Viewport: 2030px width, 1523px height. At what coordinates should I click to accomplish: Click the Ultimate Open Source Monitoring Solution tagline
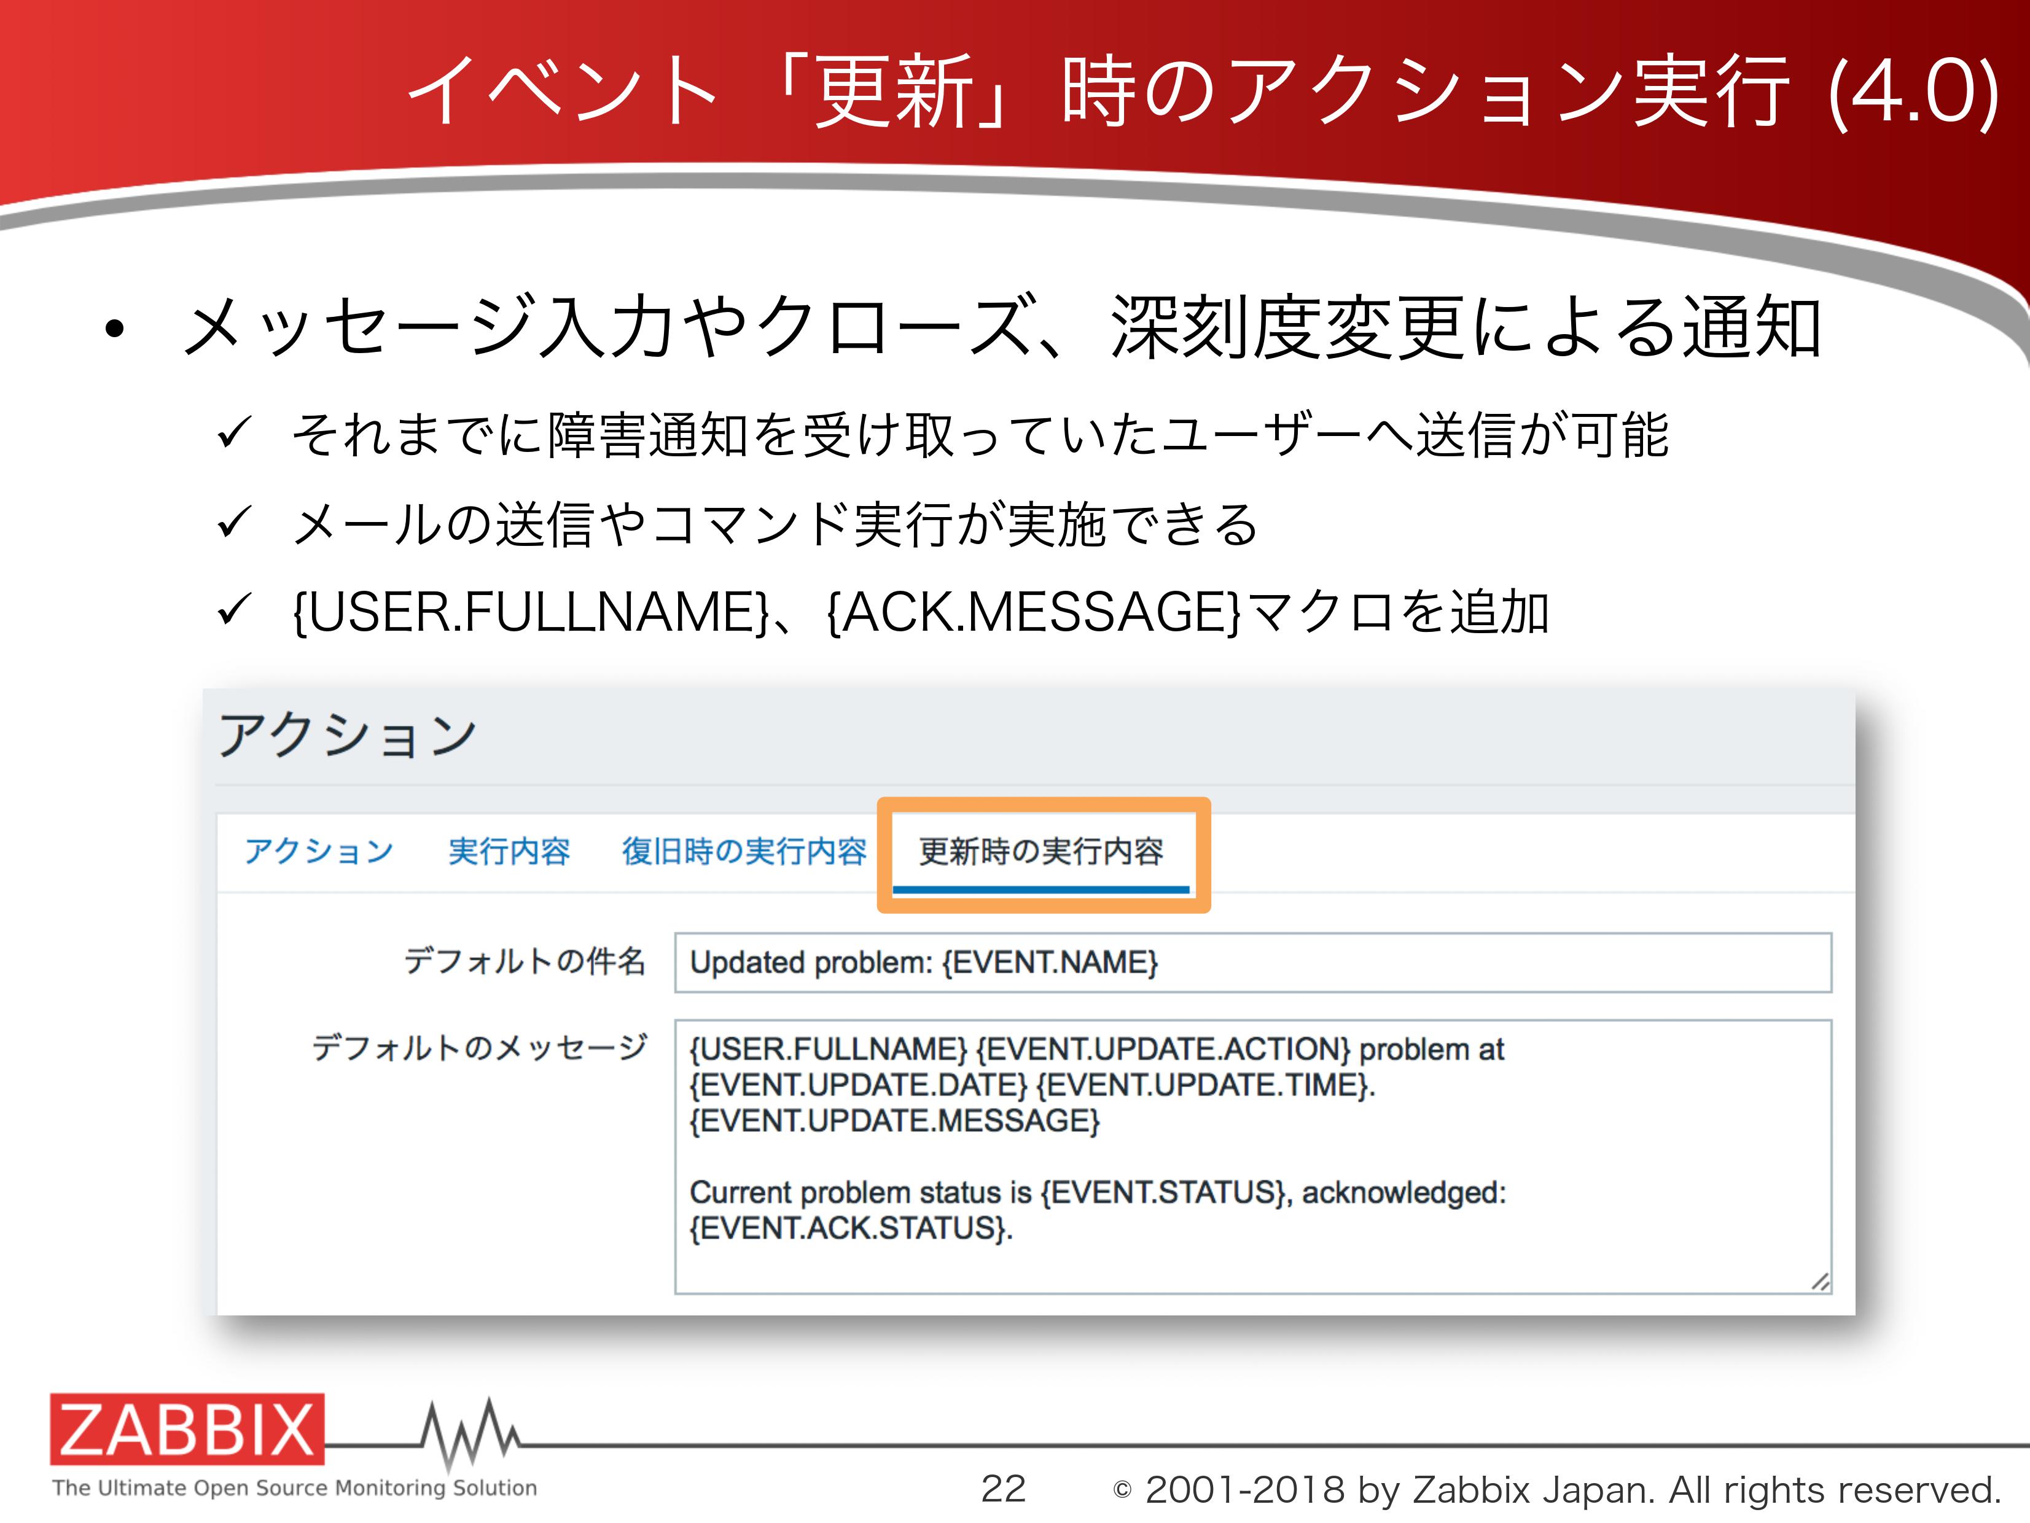pyautogui.click(x=295, y=1488)
